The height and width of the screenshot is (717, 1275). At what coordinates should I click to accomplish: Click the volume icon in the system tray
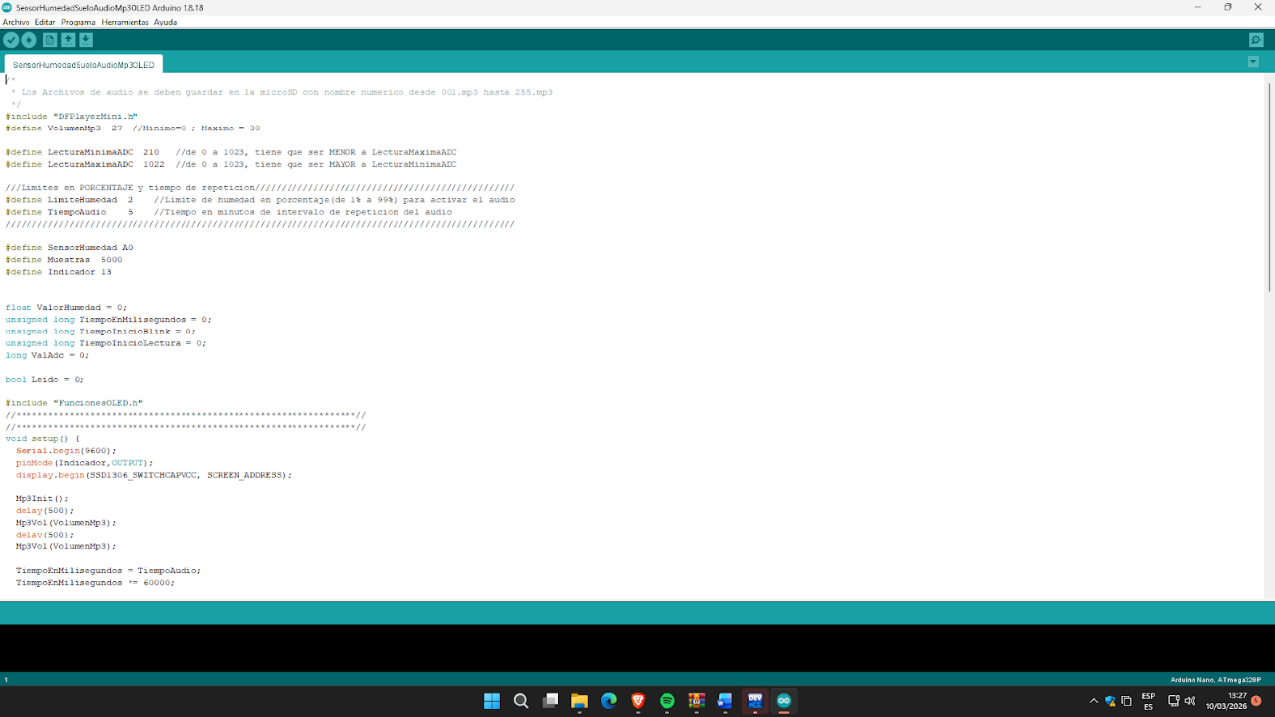[x=1190, y=701]
